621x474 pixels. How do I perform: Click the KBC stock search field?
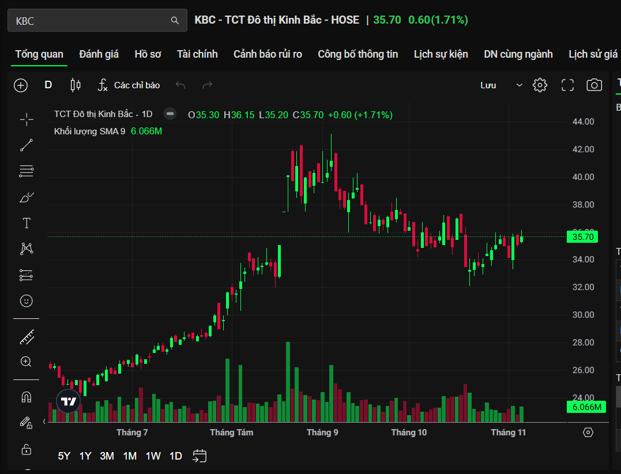click(92, 21)
